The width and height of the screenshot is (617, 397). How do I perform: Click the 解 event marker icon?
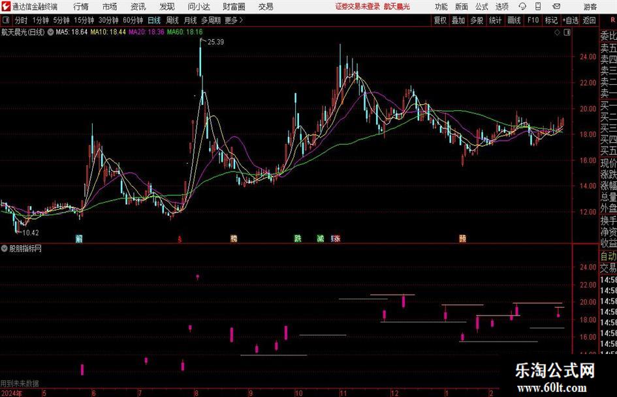79,238
